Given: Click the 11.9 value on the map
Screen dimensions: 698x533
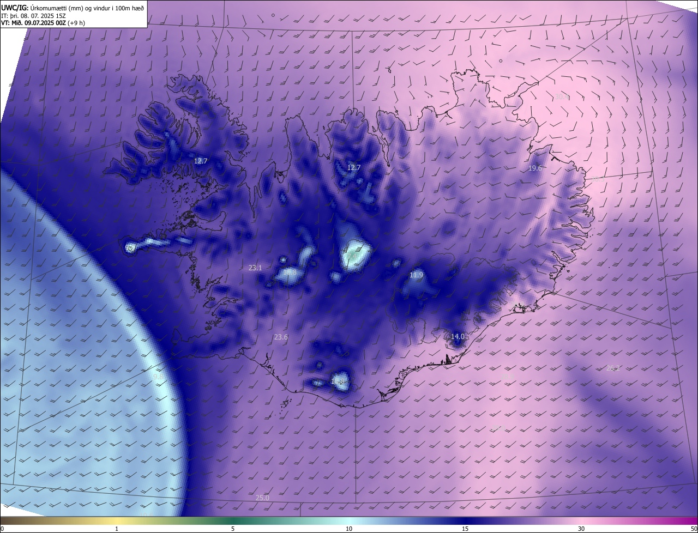Looking at the screenshot, I should point(416,275).
